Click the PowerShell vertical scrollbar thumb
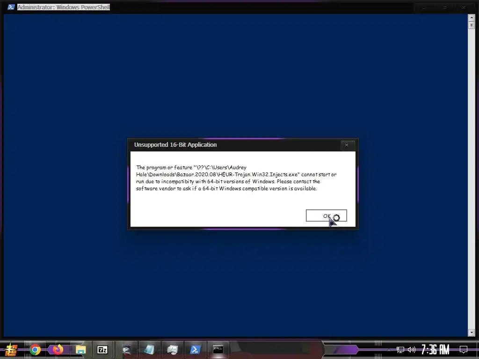 [471, 25]
